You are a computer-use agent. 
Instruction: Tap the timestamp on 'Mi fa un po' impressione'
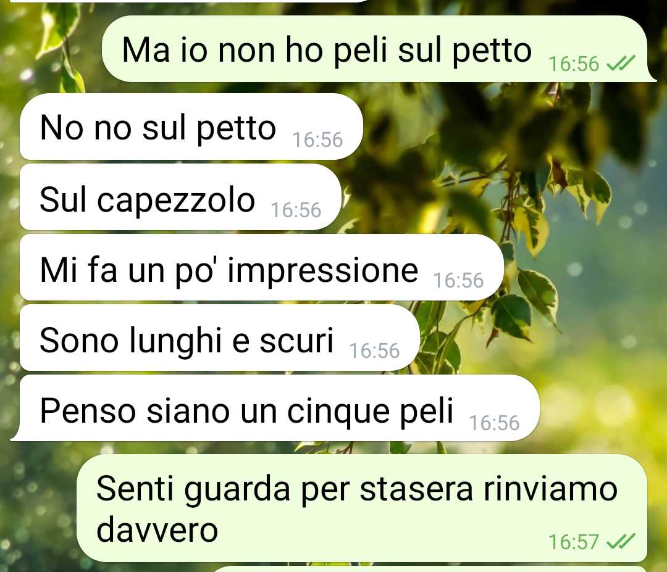tap(458, 281)
